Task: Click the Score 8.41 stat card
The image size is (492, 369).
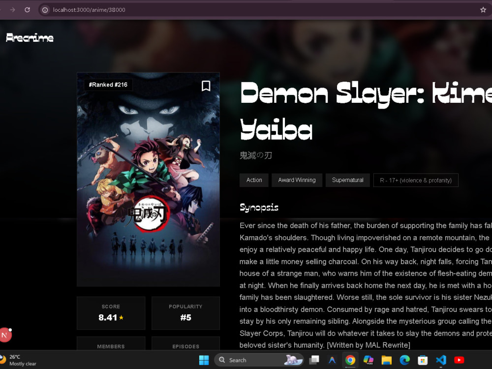Action: tap(111, 313)
